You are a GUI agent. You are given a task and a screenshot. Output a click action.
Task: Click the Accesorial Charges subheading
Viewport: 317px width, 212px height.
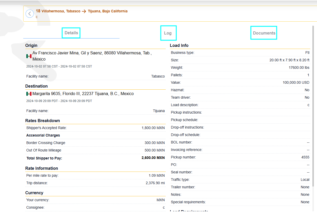pos(43,135)
